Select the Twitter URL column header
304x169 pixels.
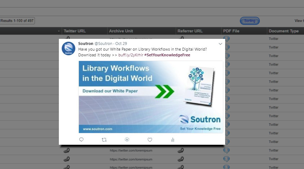[x=85, y=31]
